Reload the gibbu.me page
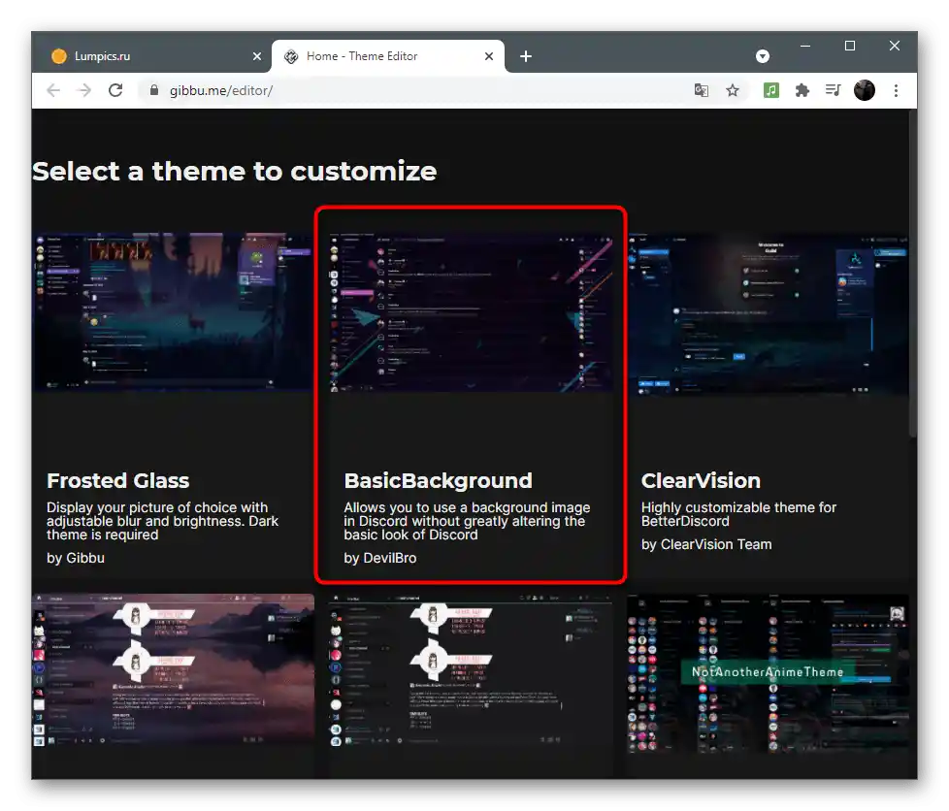 [115, 91]
